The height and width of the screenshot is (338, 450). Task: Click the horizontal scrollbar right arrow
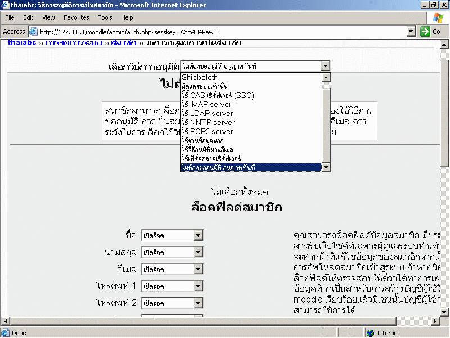point(435,321)
